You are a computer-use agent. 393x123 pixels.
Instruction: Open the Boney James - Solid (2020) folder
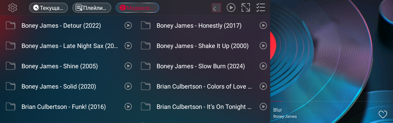point(58,86)
